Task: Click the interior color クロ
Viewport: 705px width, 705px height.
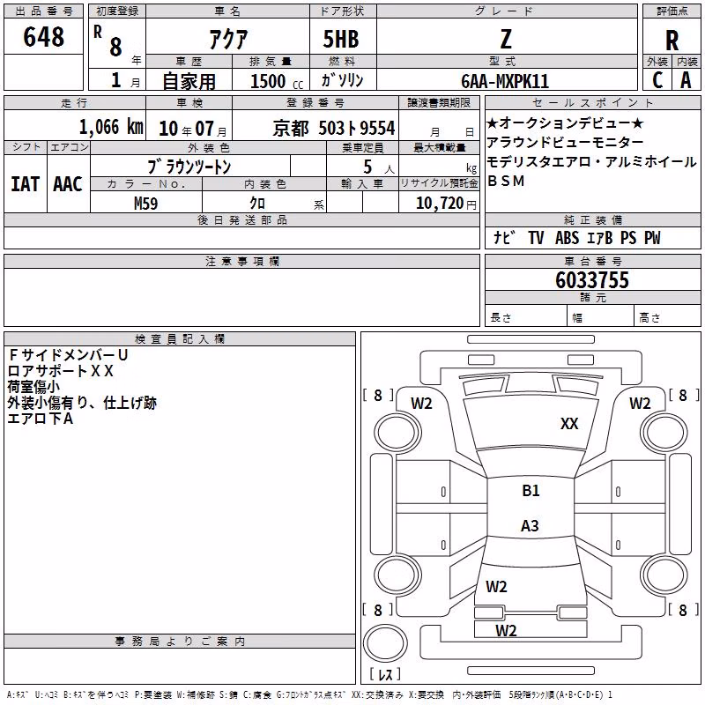Action: point(257,204)
